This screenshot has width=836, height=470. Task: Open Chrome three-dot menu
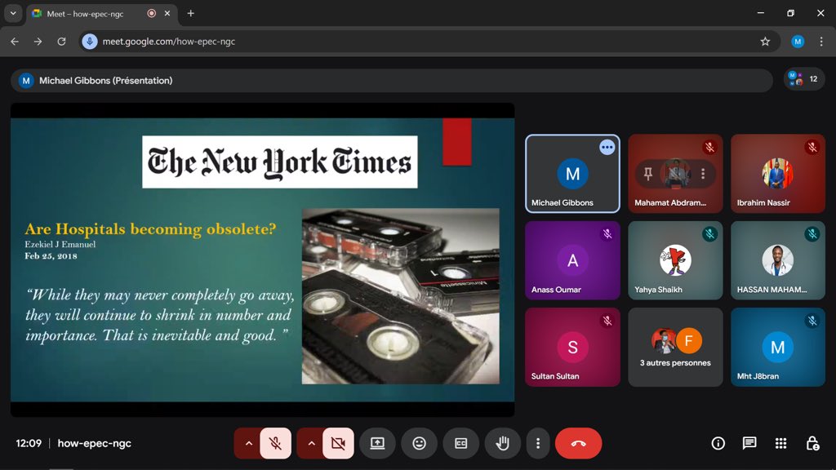pyautogui.click(x=821, y=42)
